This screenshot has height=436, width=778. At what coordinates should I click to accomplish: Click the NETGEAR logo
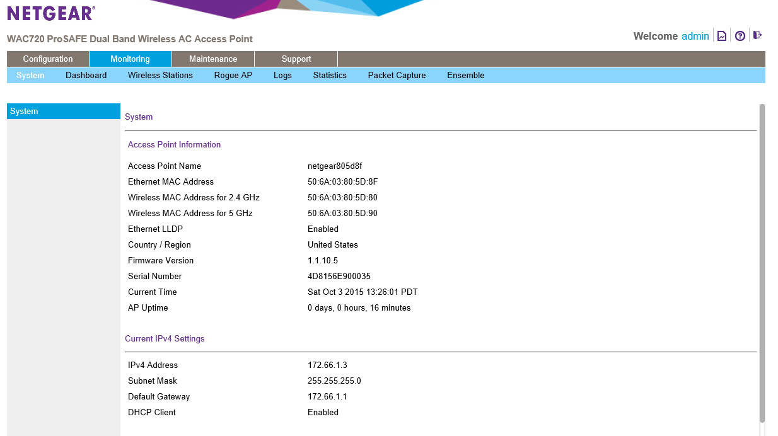click(51, 13)
